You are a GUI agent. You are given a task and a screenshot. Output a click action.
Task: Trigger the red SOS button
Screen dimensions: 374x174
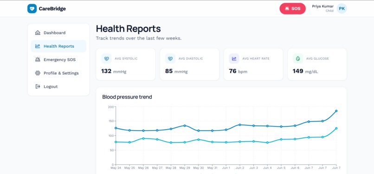[292, 9]
